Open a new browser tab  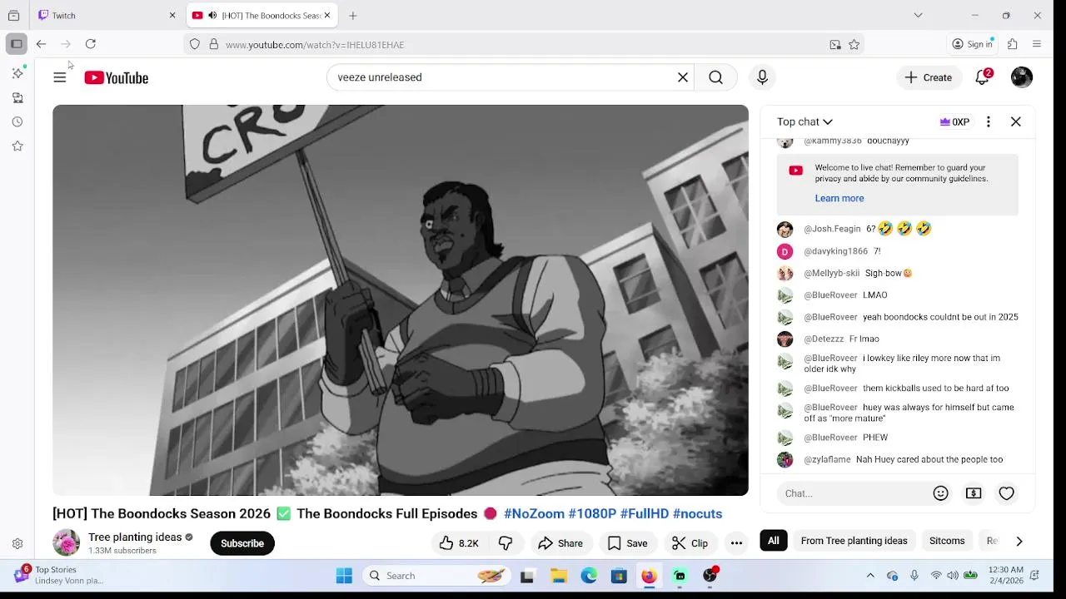coord(353,15)
